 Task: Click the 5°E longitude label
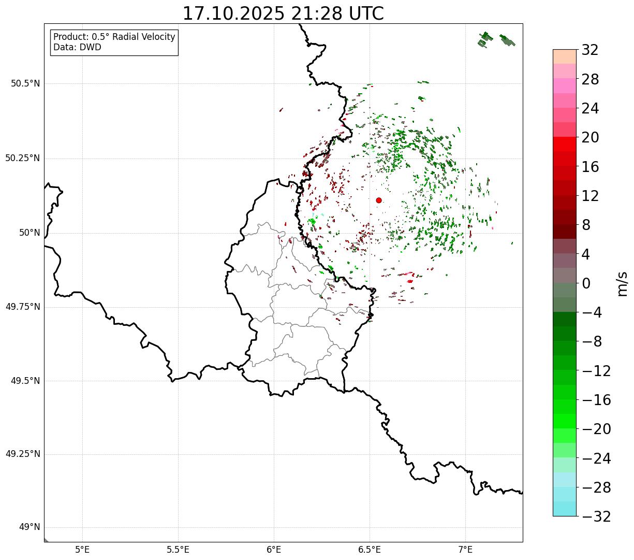82,549
